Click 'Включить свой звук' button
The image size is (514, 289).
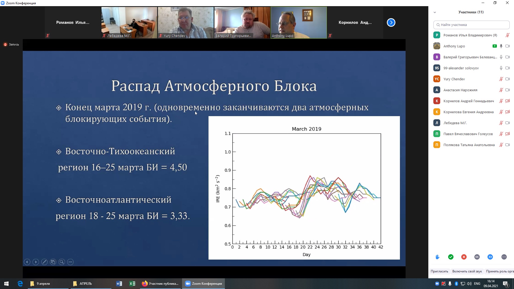[x=467, y=271]
